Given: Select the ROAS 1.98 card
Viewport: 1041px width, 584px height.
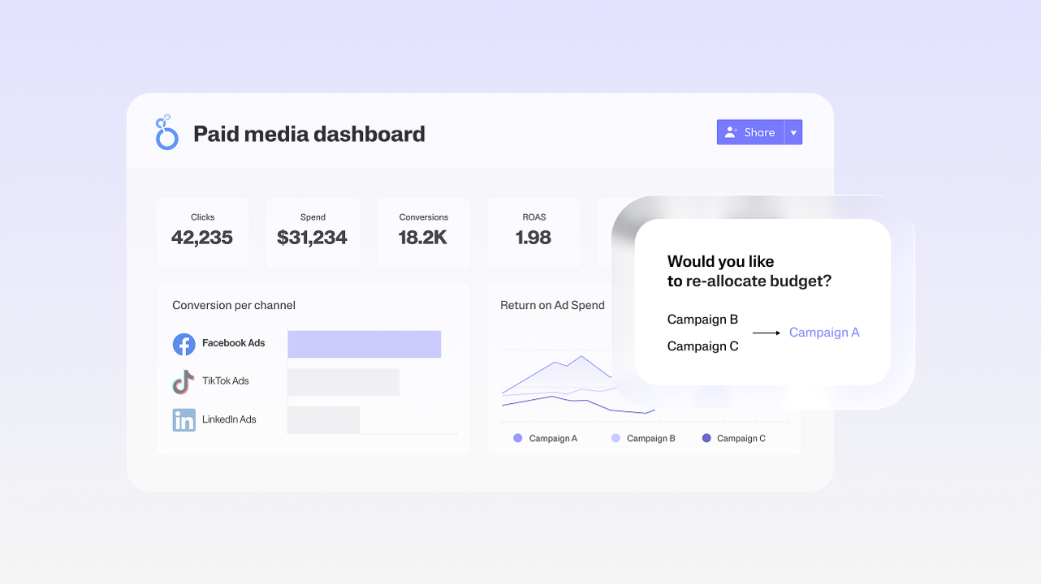Looking at the screenshot, I should tap(533, 232).
